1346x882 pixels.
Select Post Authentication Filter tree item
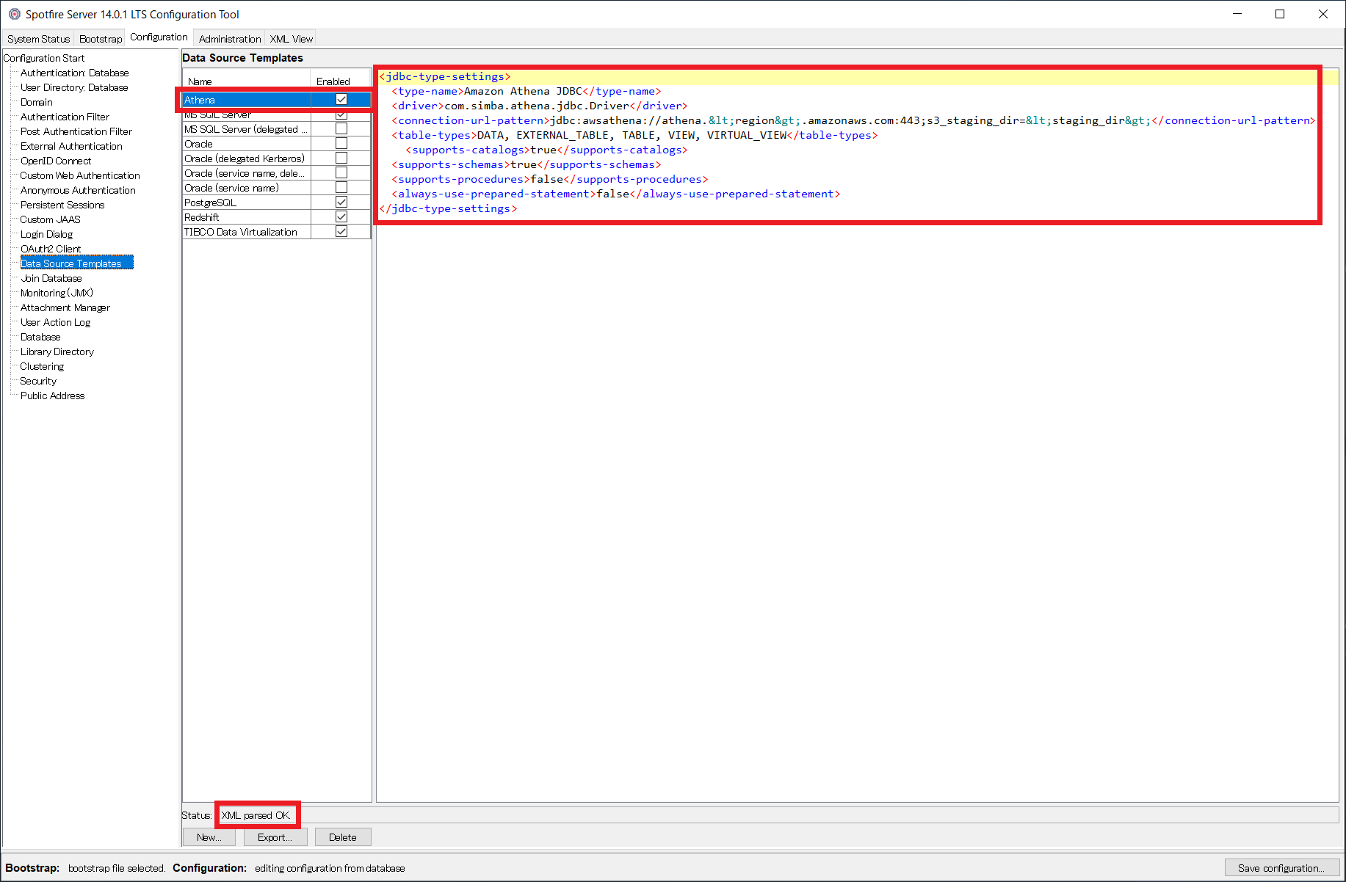click(x=76, y=131)
